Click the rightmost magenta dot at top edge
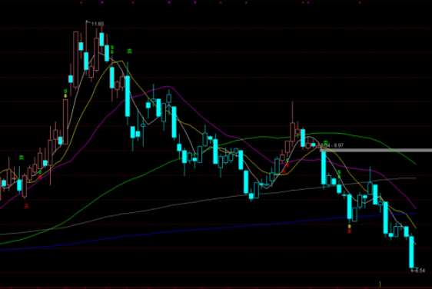 click(360, 2)
